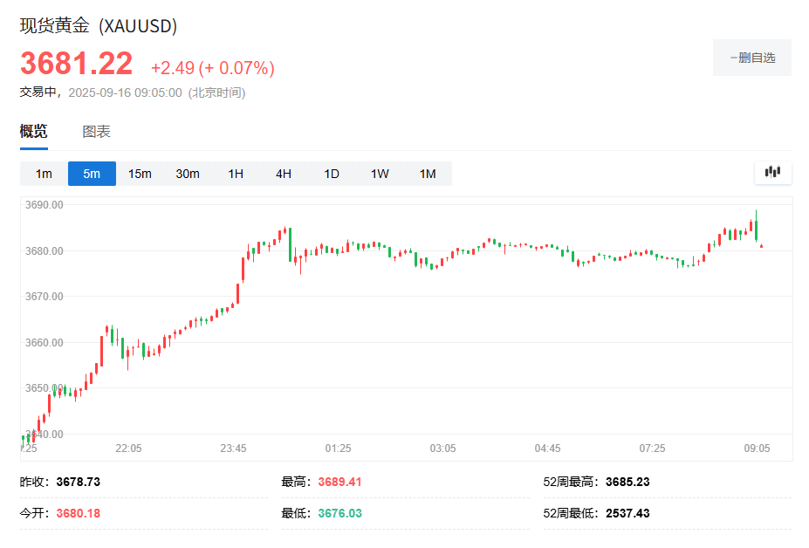The width and height of the screenshot is (809, 548).
Task: Click the 现货黄金 (XAUUSD) title
Action: point(96,26)
